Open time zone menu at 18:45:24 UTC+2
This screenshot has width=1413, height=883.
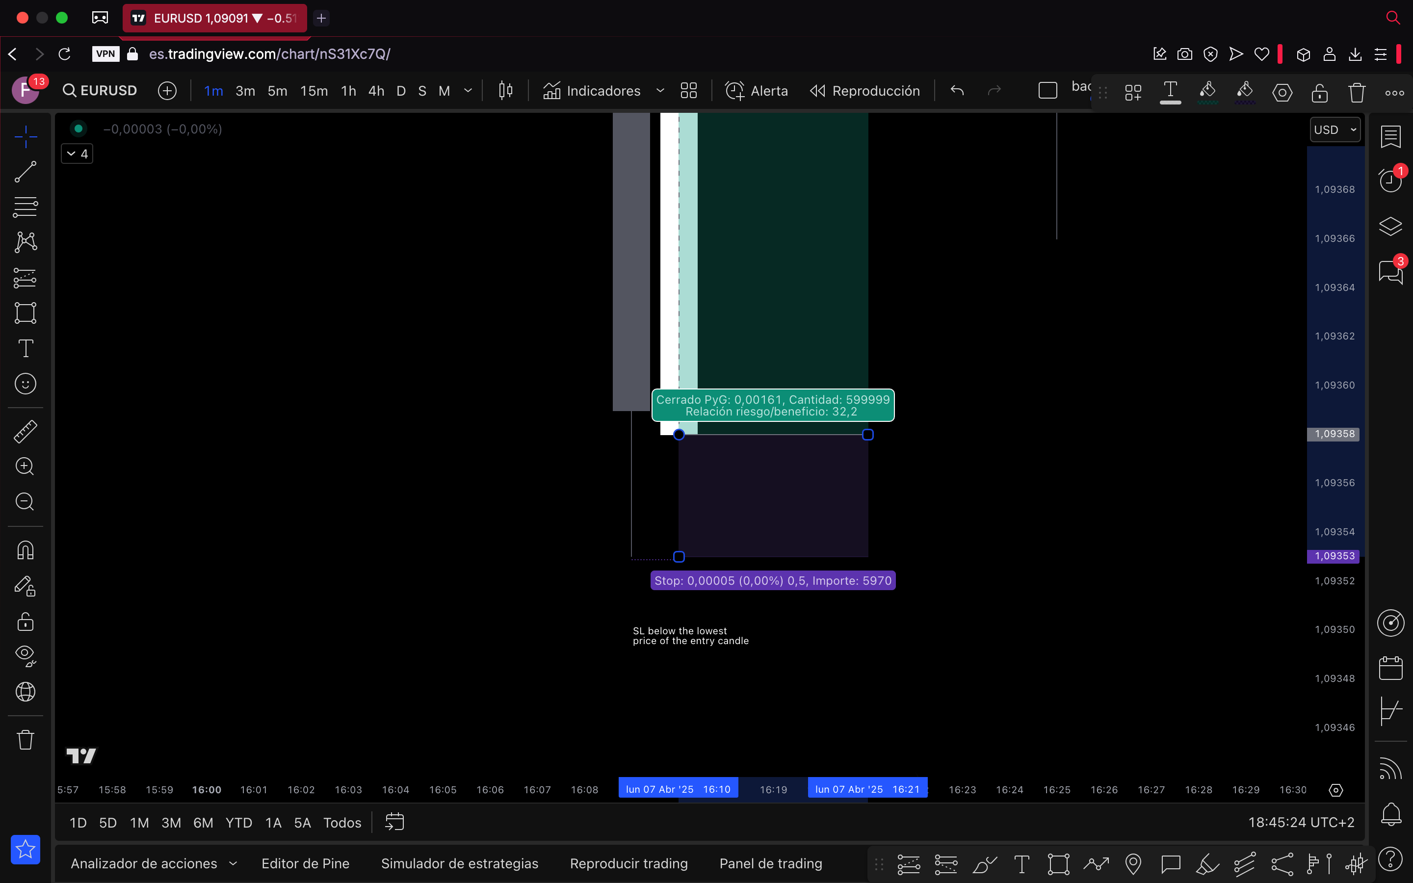point(1301,822)
